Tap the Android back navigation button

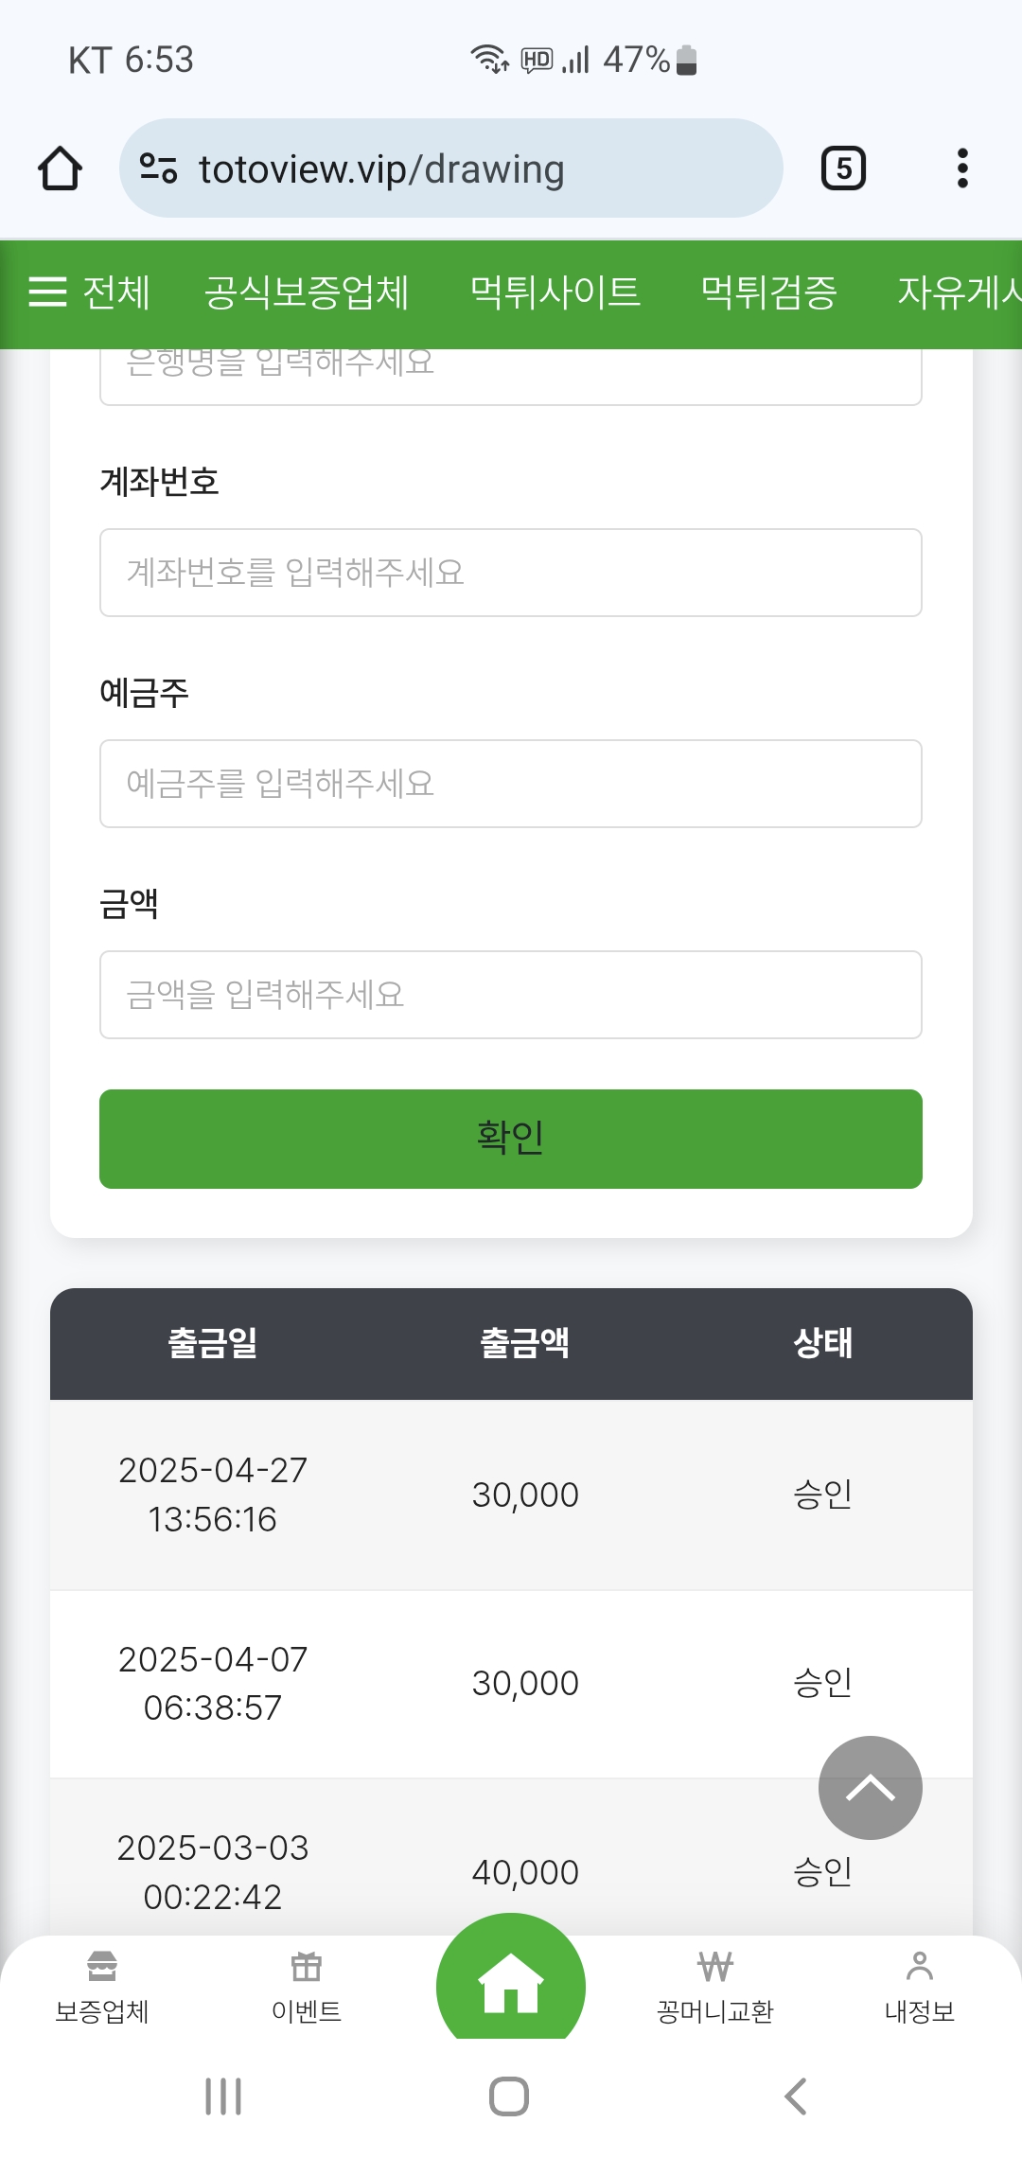click(x=796, y=2096)
